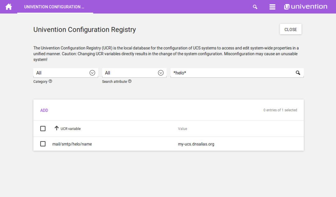Open the mail/smtp/helo/name variable entry

click(72, 144)
